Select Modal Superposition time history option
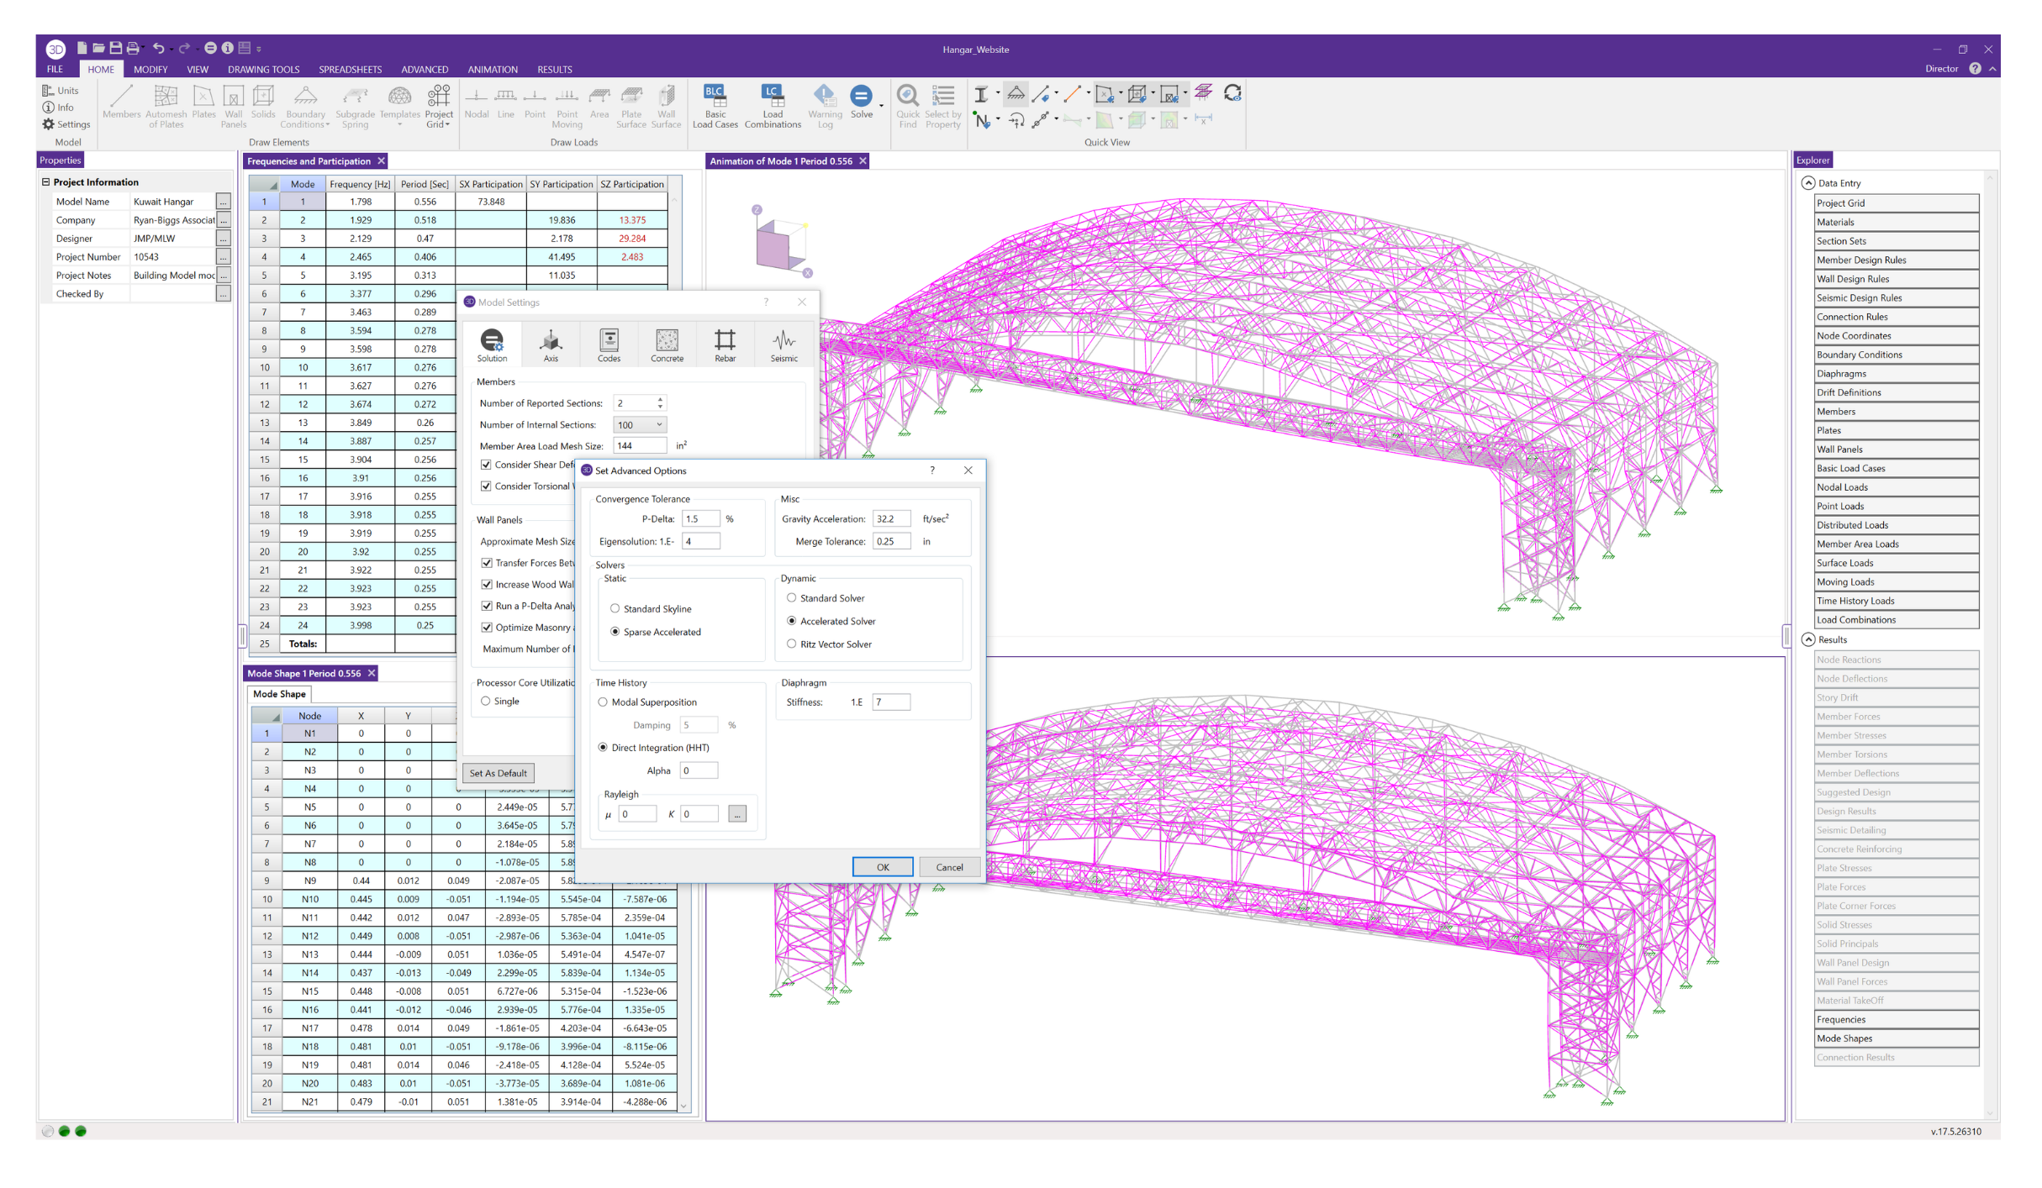 pyautogui.click(x=603, y=702)
